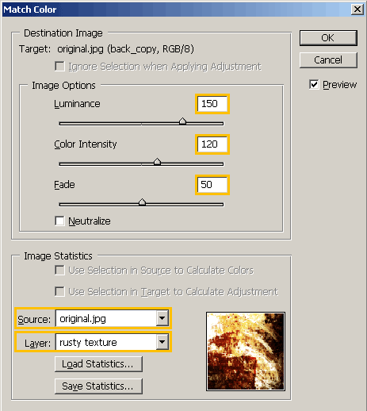Toggle Use Selection in Source checkbox

59,271
